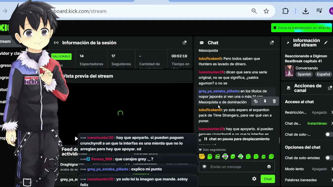Click the stream preview loading spinner
This screenshot has height=187, width=333.
click(120, 113)
